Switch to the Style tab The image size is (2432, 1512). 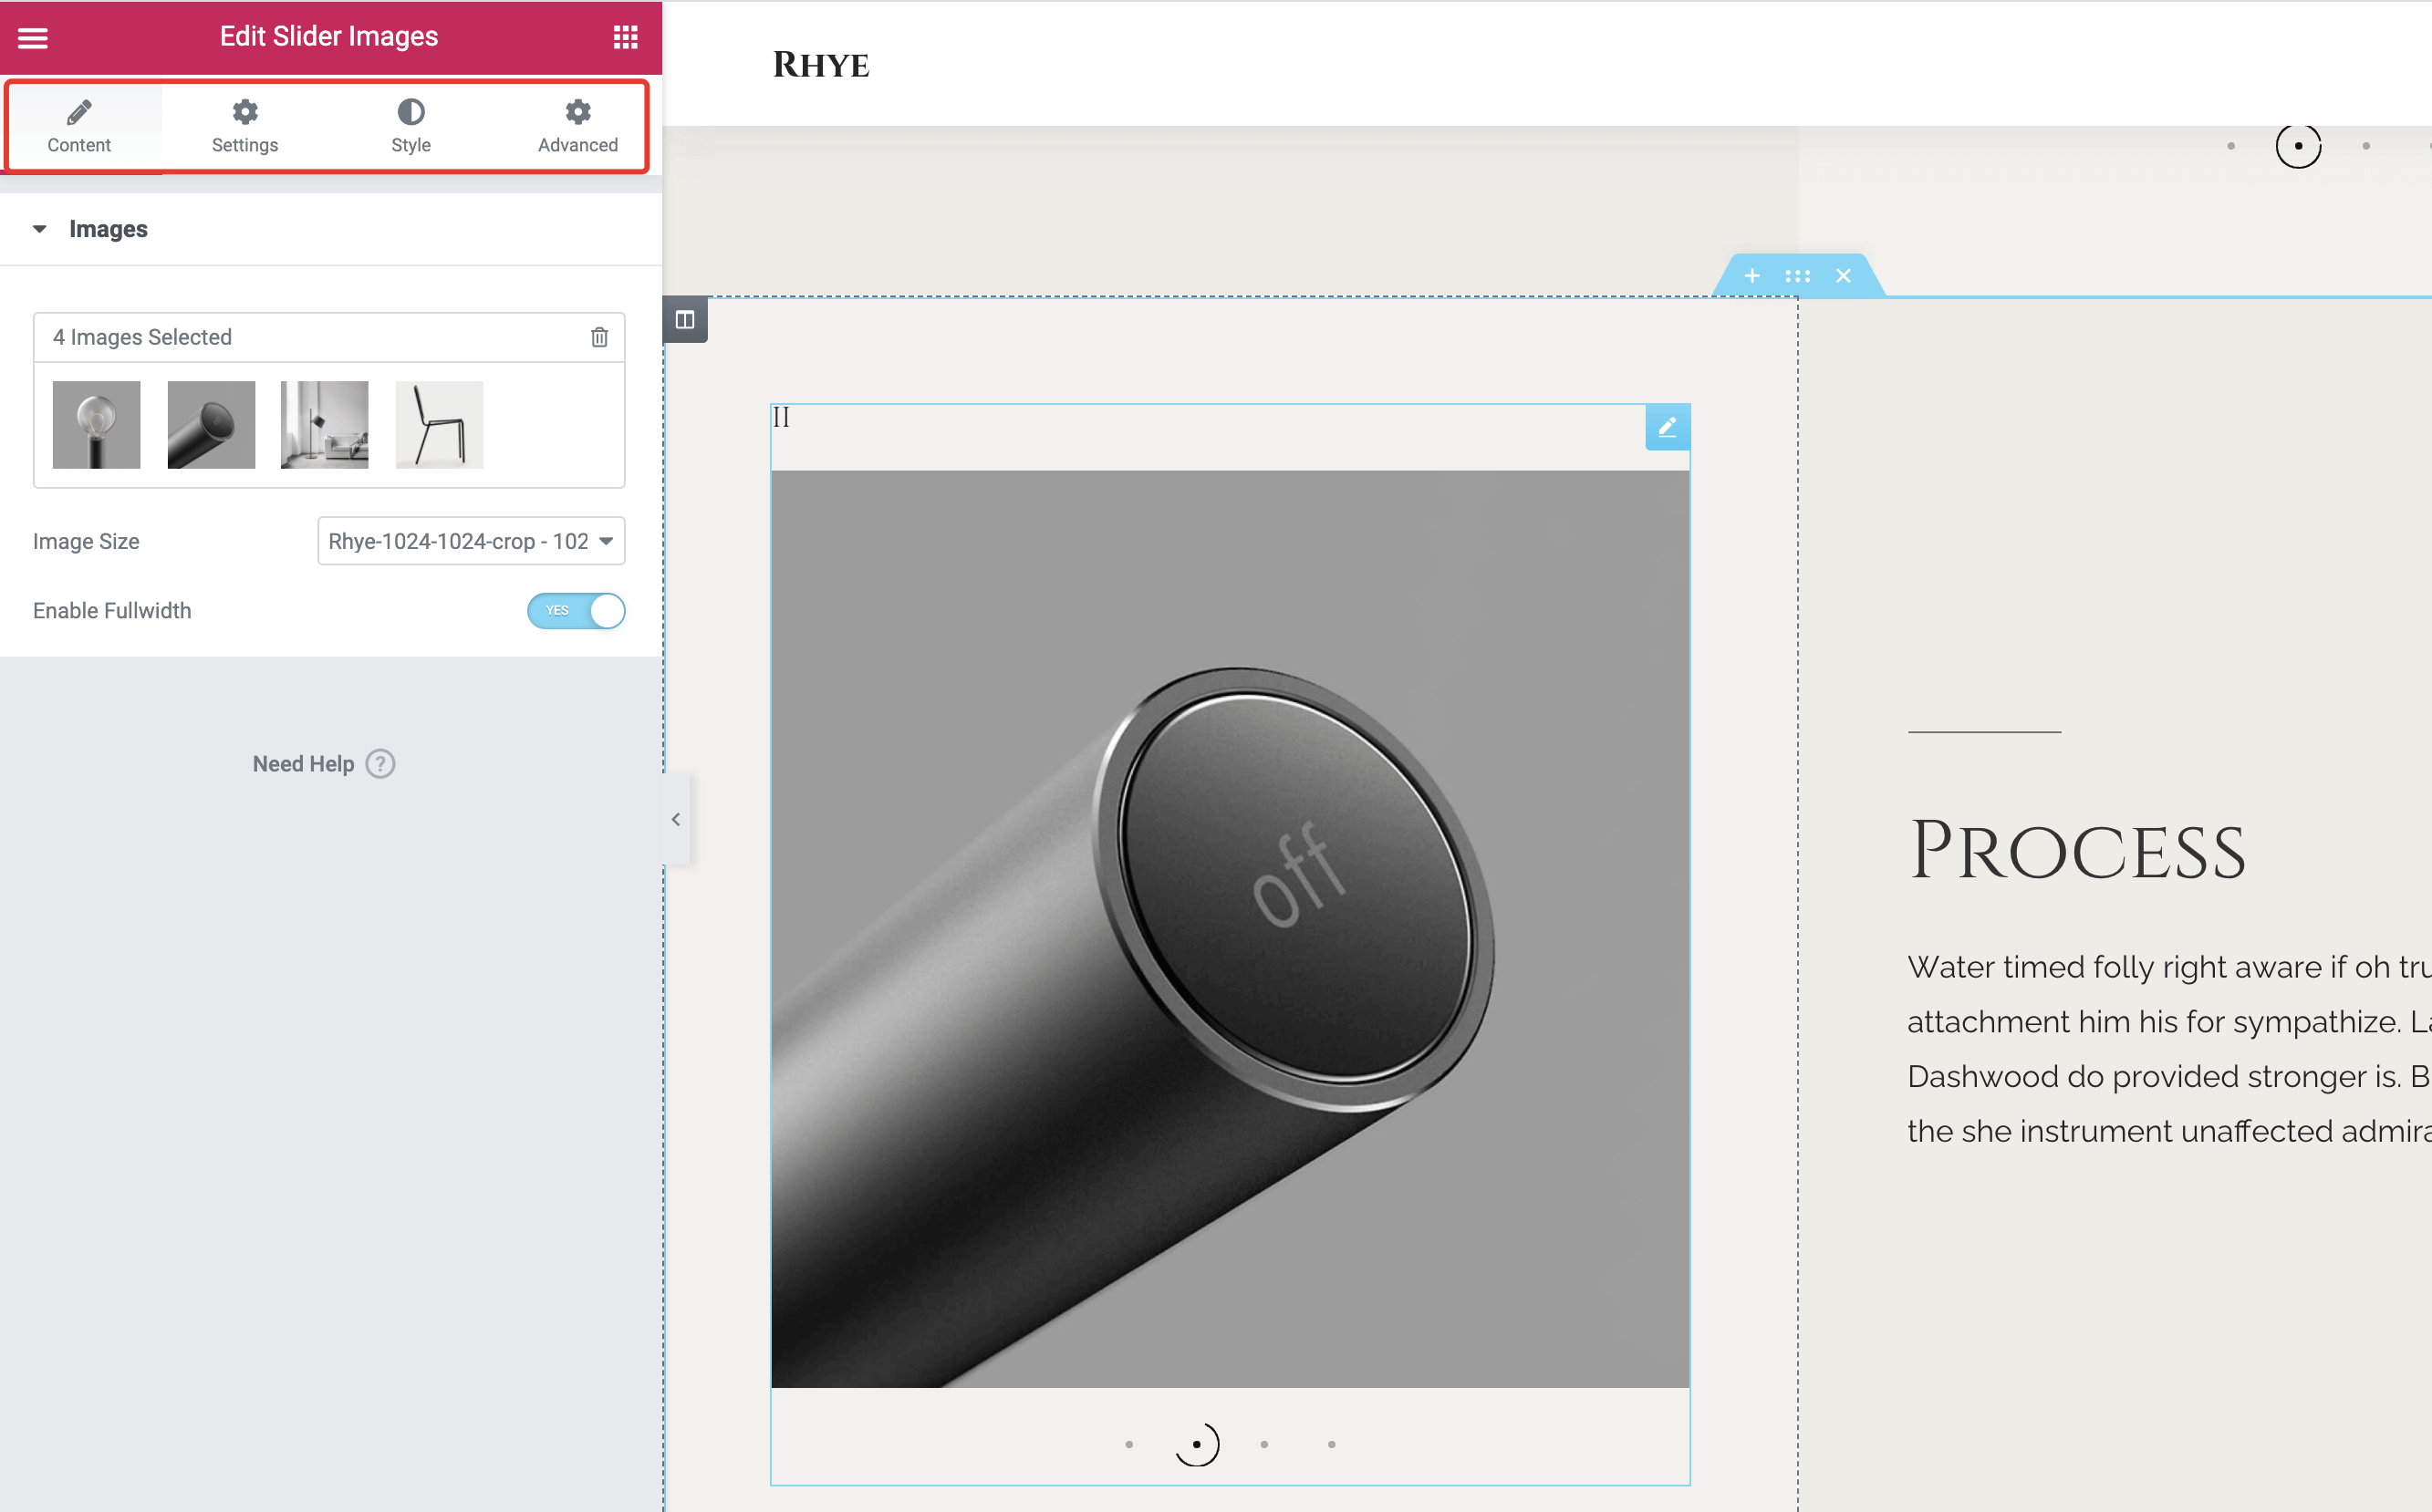click(411, 127)
